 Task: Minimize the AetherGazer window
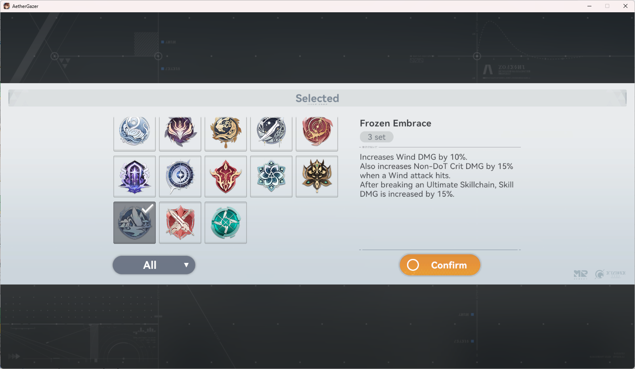tap(589, 6)
